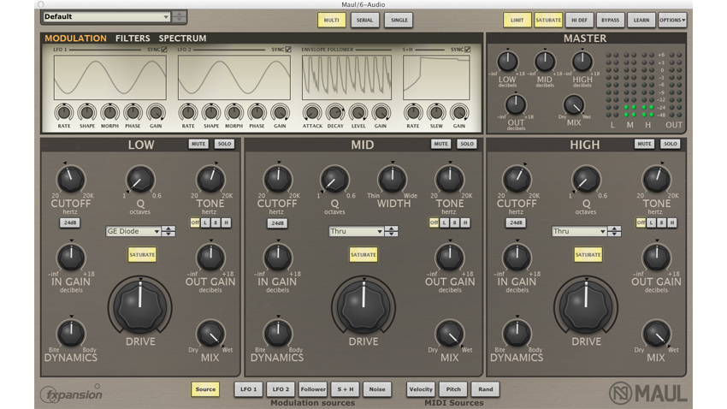Click the LFO 1 waveform display
This screenshot has height=409, width=727.
(109, 78)
